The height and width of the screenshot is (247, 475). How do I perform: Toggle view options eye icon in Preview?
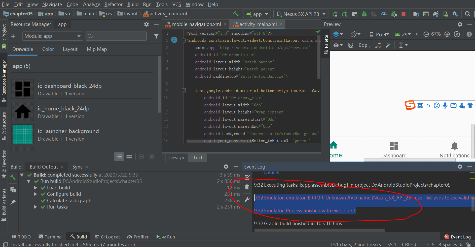(338, 45)
